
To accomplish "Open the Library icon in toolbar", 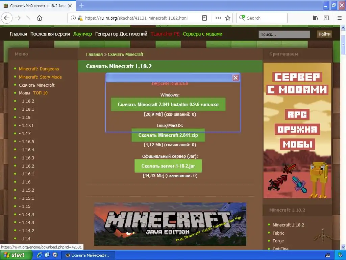I will (x=316, y=18).
